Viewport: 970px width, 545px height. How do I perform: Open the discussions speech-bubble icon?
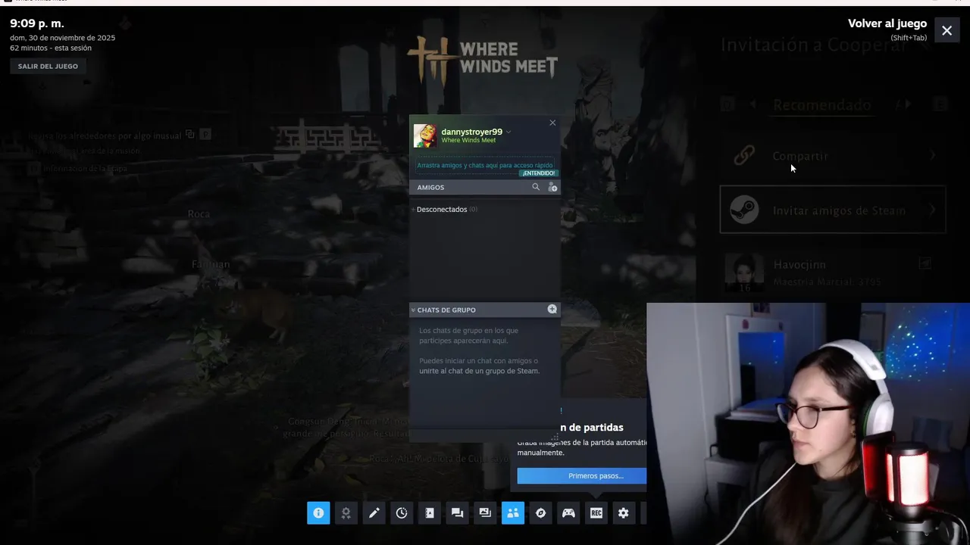point(457,512)
